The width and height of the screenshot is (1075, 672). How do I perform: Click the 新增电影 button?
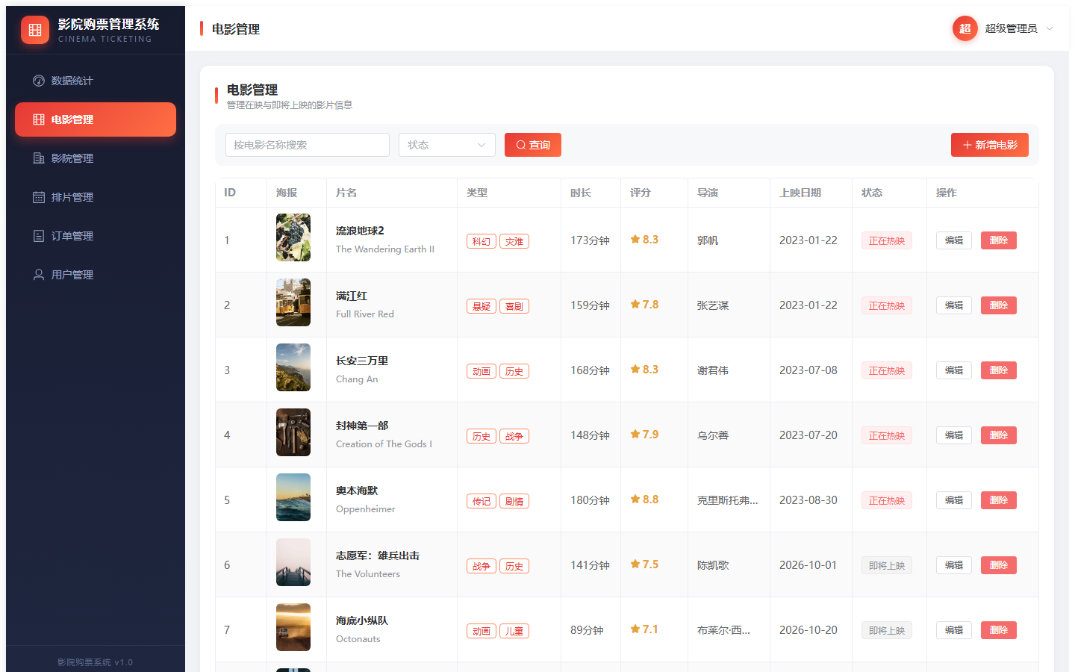[990, 145]
